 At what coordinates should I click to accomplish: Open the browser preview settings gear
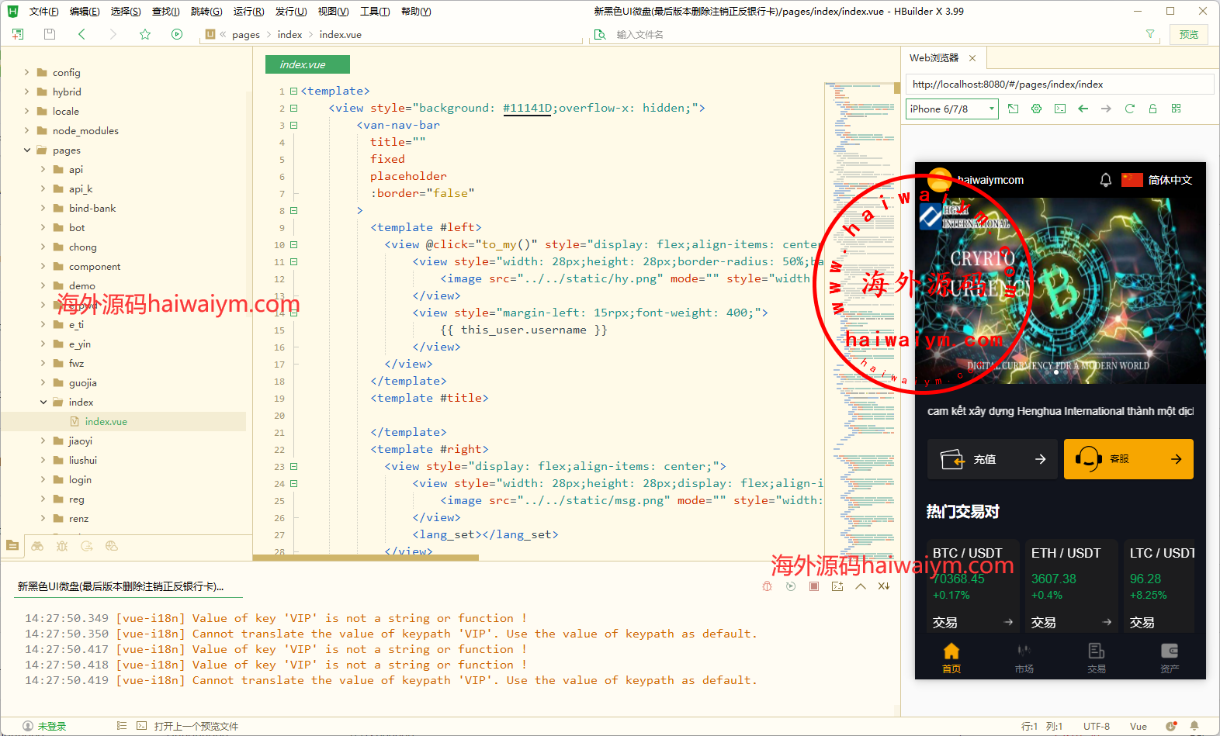point(1036,109)
